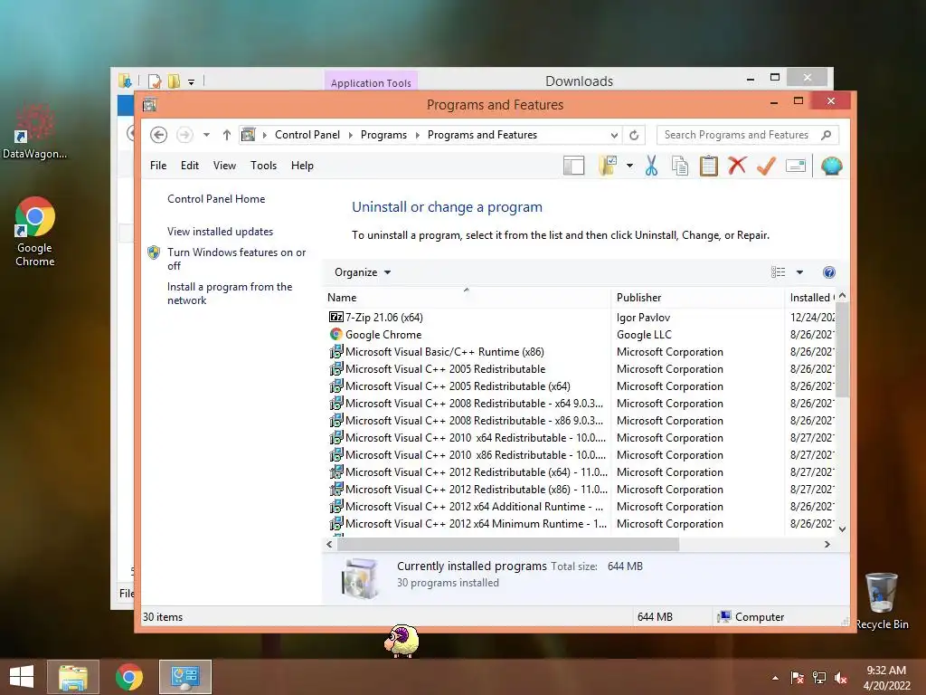The width and height of the screenshot is (926, 695).
Task: Open the Control Panel Home link
Action: [x=216, y=199]
